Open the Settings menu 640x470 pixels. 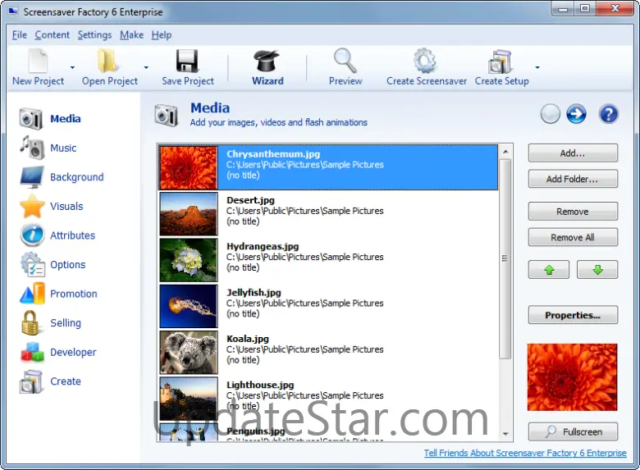click(x=94, y=35)
